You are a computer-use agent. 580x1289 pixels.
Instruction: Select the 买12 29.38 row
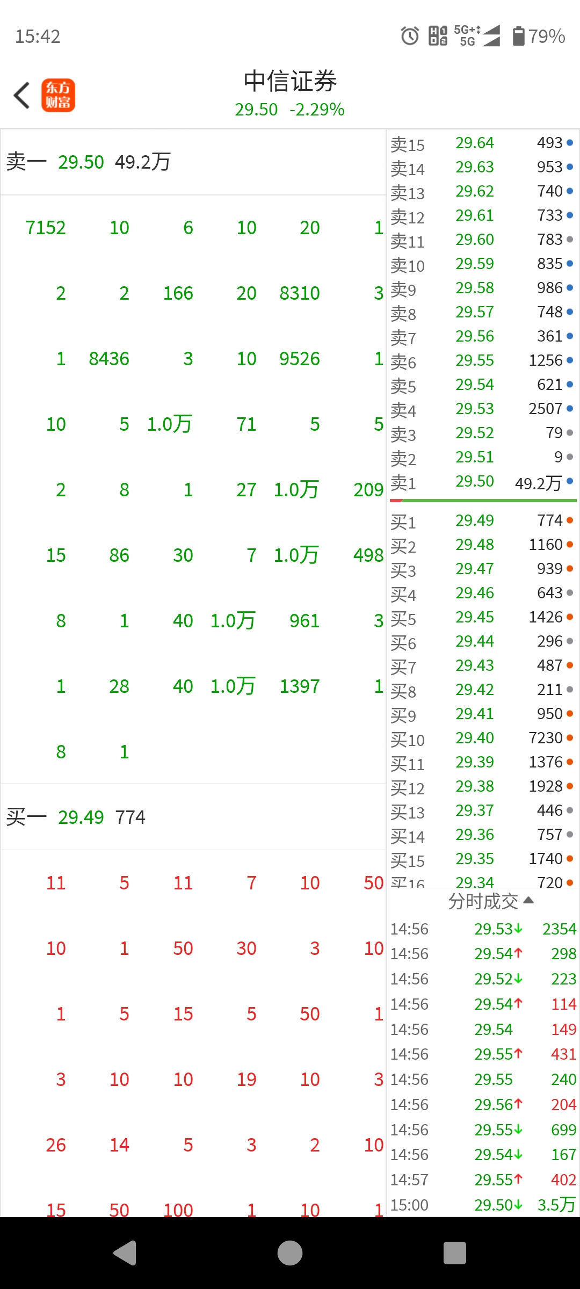(x=482, y=787)
